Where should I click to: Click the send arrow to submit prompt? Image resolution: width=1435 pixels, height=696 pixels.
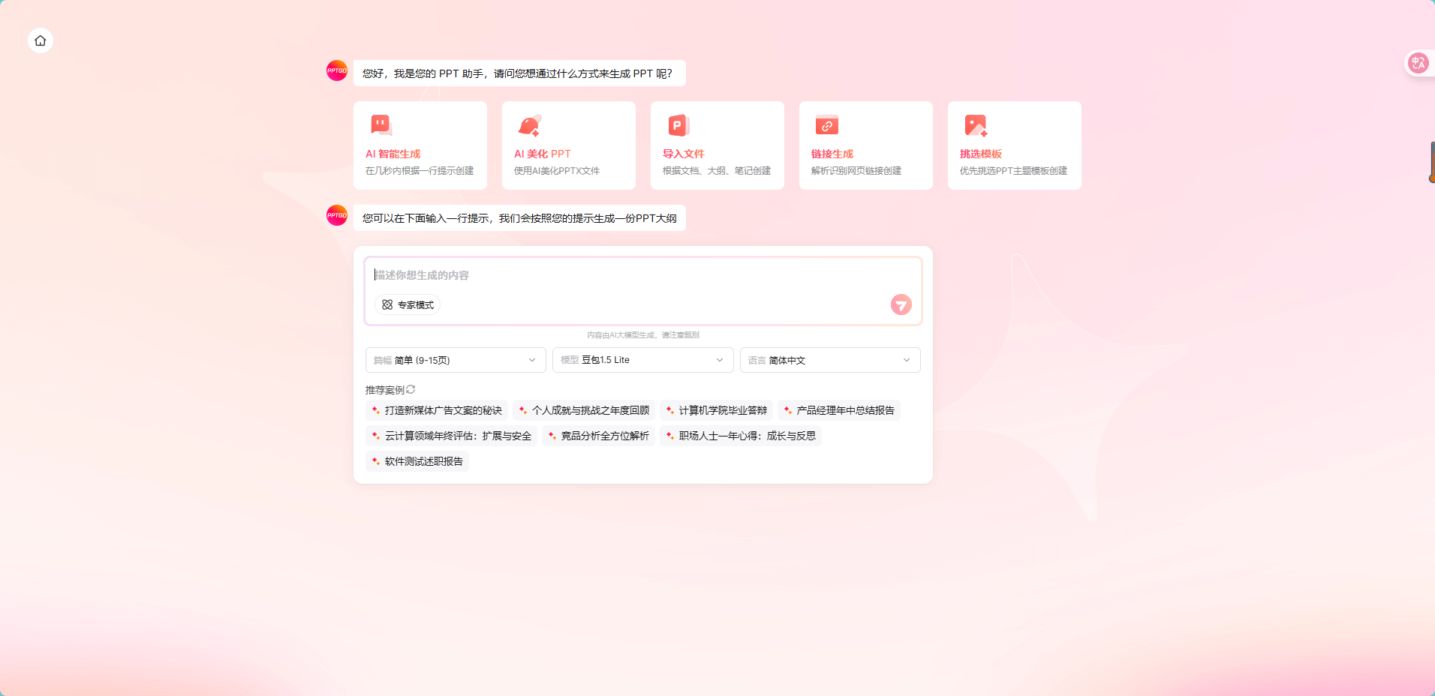[x=900, y=304]
